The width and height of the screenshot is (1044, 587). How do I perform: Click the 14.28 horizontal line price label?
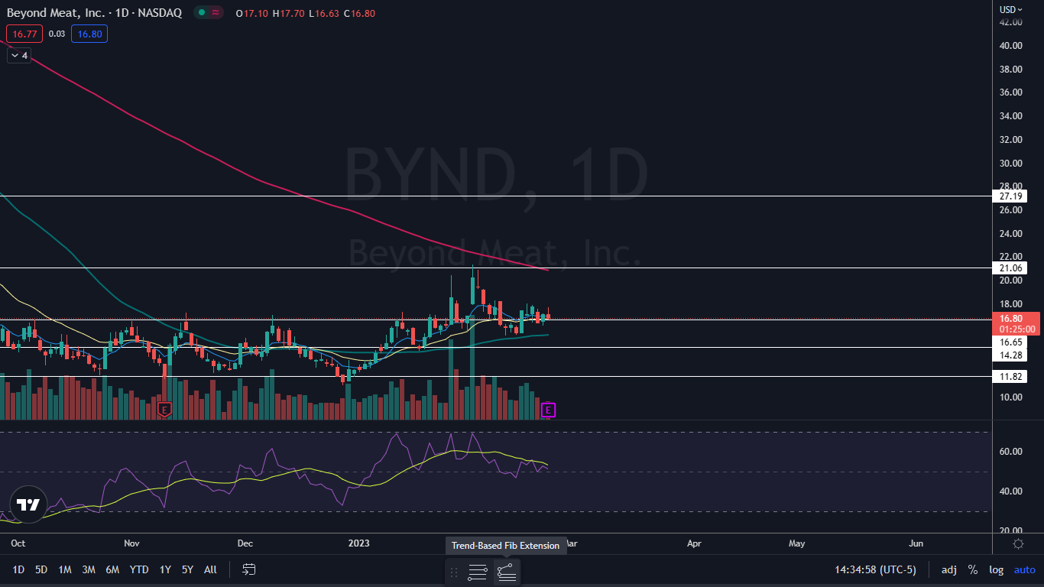pyautogui.click(x=1010, y=355)
